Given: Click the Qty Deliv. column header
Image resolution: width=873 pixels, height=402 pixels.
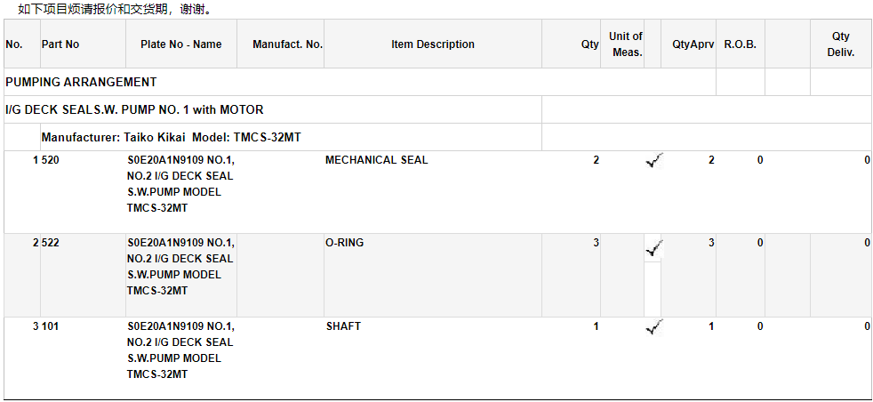Looking at the screenshot, I should (x=840, y=44).
